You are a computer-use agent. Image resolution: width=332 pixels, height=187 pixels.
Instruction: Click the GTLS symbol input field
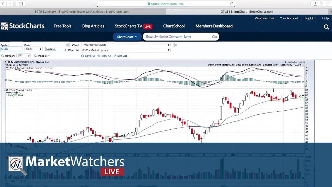[12, 49]
